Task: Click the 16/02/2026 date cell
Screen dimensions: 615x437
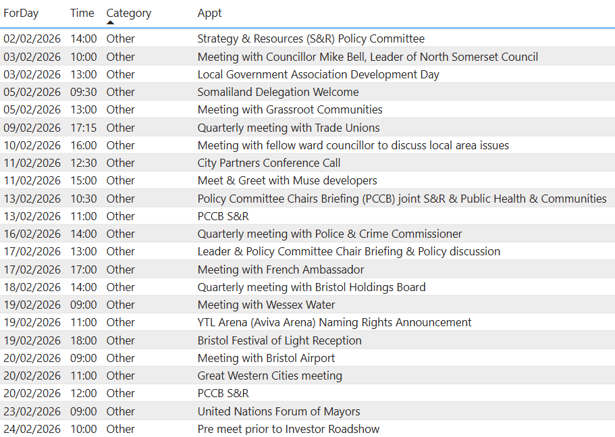Action: coord(32,234)
